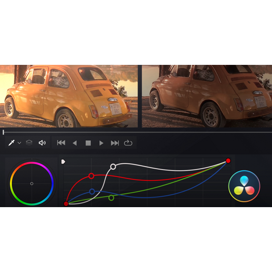The width and height of the screenshot is (272, 272).
Task: Select the eyedropper qualifier tool
Action: tap(11, 143)
